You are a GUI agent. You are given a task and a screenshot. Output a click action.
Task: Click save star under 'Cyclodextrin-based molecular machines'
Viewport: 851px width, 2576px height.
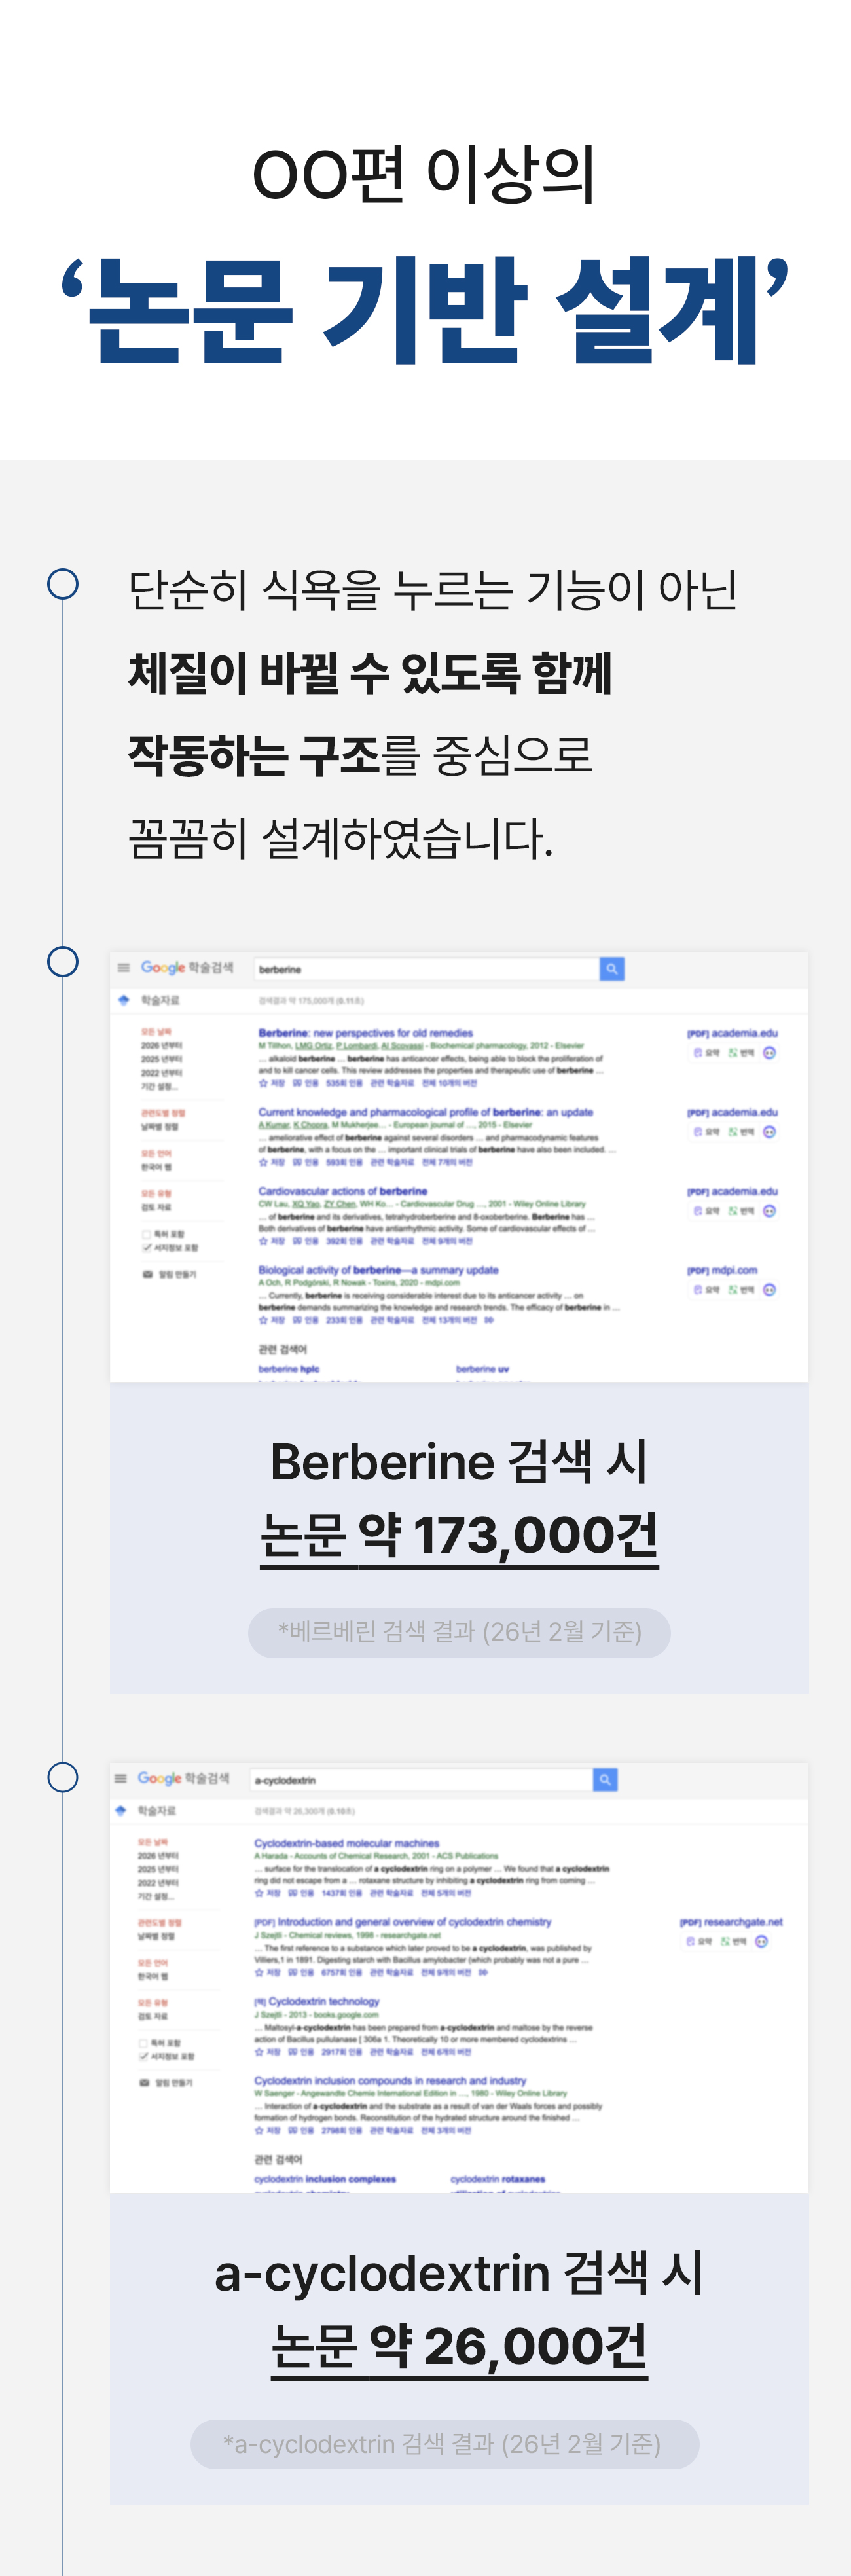[260, 1893]
